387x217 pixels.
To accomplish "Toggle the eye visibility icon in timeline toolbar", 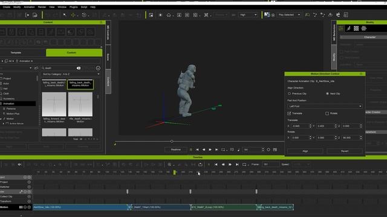I will [x=19, y=165].
